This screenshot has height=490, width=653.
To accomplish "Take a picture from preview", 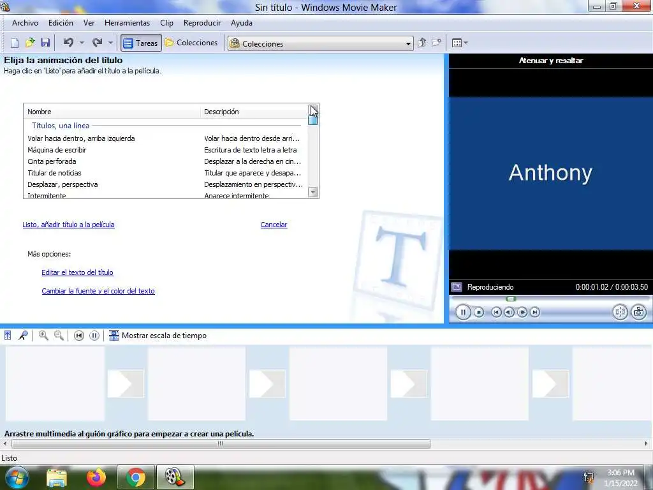I will 638,312.
